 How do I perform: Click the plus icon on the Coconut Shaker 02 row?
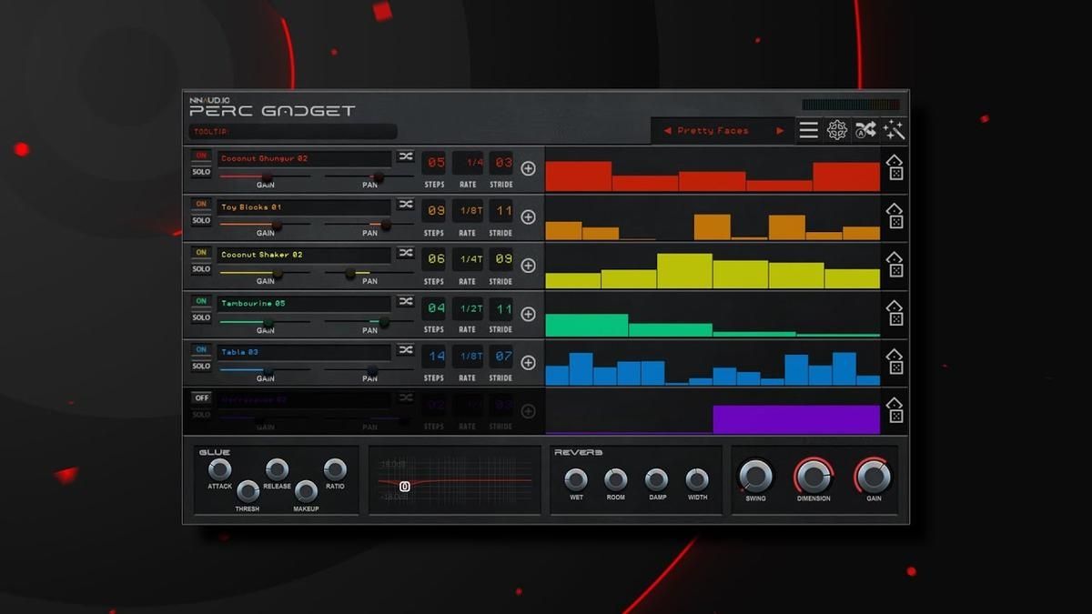click(x=528, y=266)
